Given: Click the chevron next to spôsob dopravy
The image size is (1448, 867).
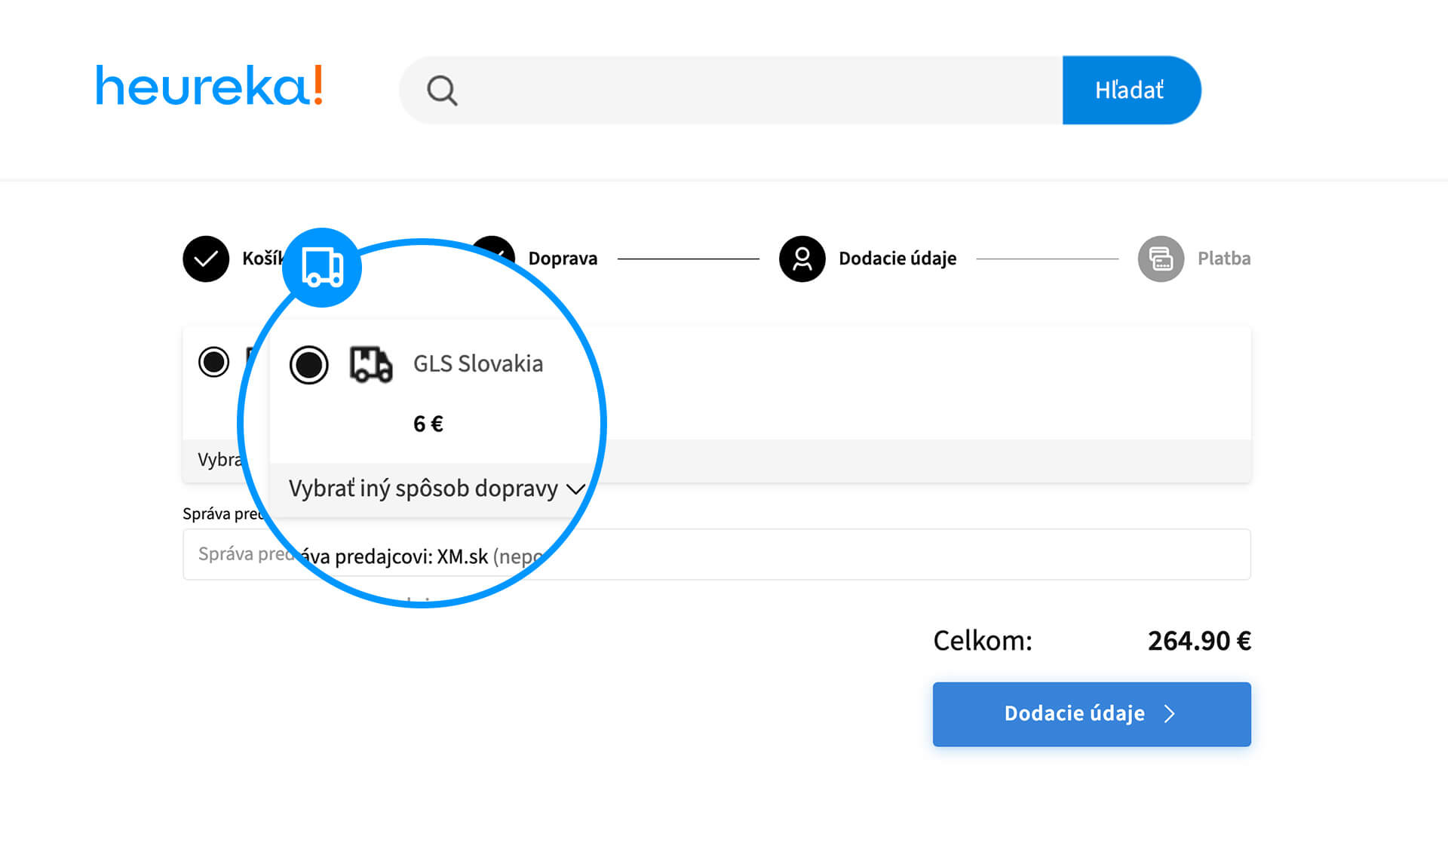Looking at the screenshot, I should pyautogui.click(x=575, y=489).
